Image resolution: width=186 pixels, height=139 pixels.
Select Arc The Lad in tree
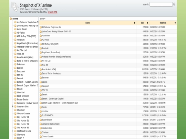[22, 50]
